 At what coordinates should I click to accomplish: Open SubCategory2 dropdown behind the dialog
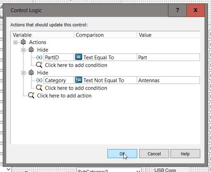pos(138,171)
